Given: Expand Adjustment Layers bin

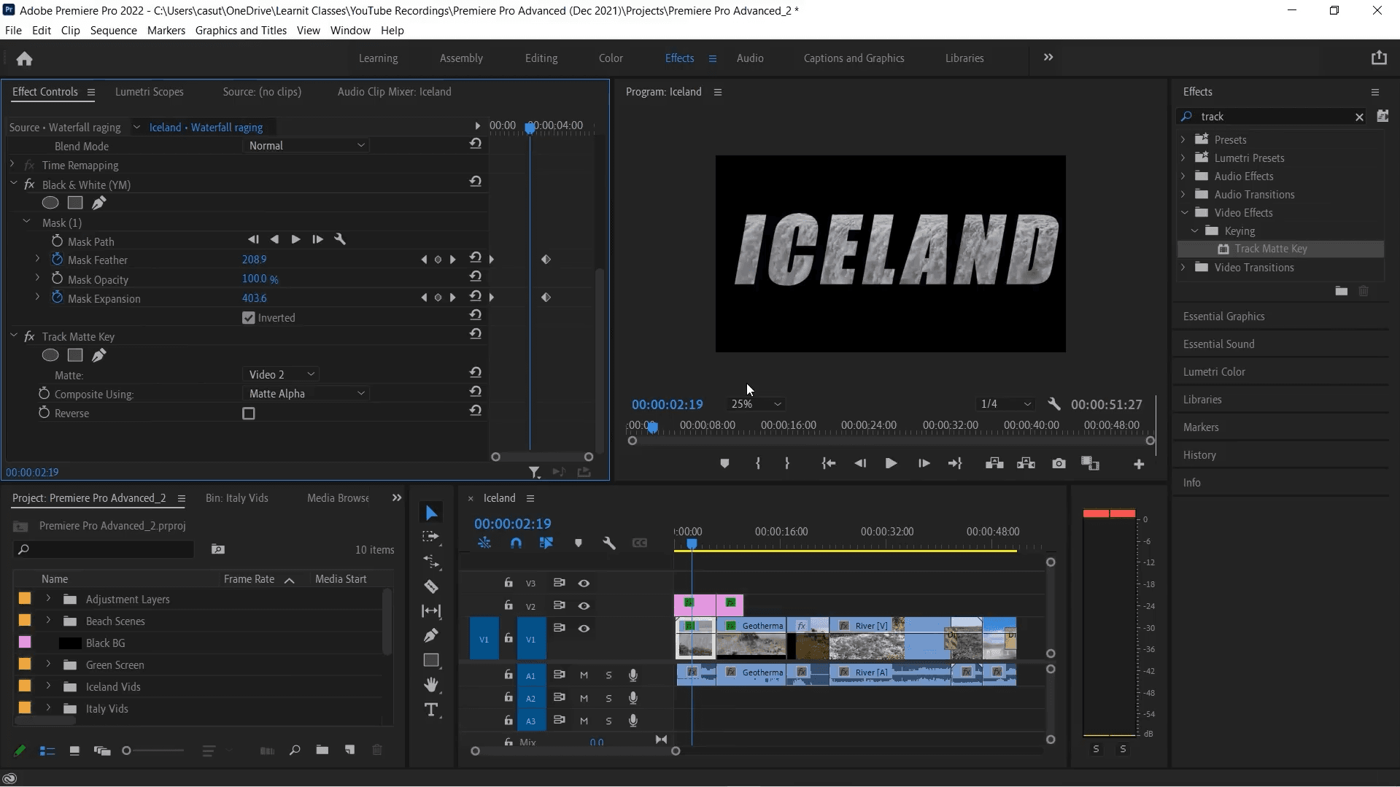Looking at the screenshot, I should (x=48, y=599).
